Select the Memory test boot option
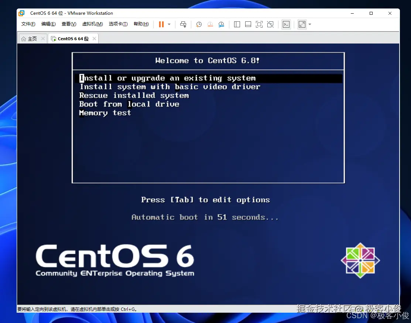411x323 pixels. pos(105,113)
